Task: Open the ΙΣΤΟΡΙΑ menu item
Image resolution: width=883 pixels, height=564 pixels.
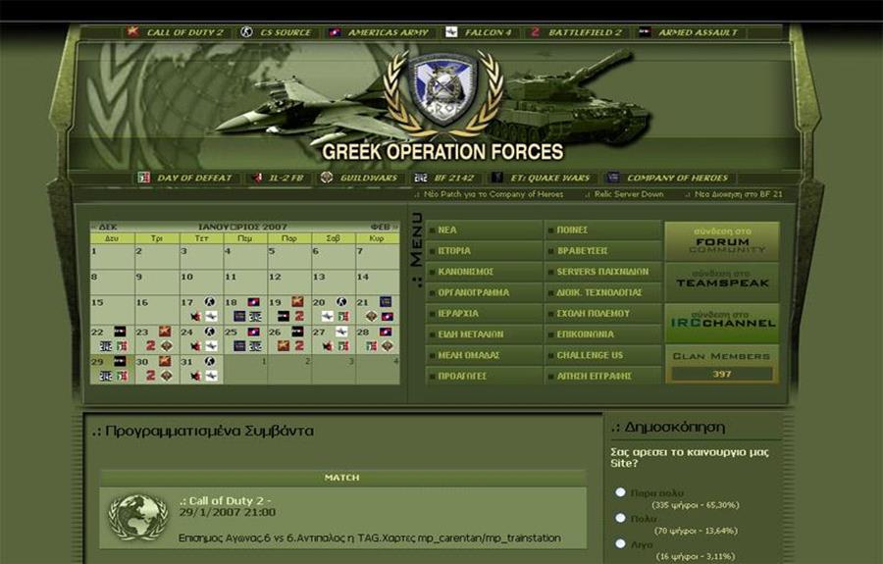Action: (x=484, y=250)
